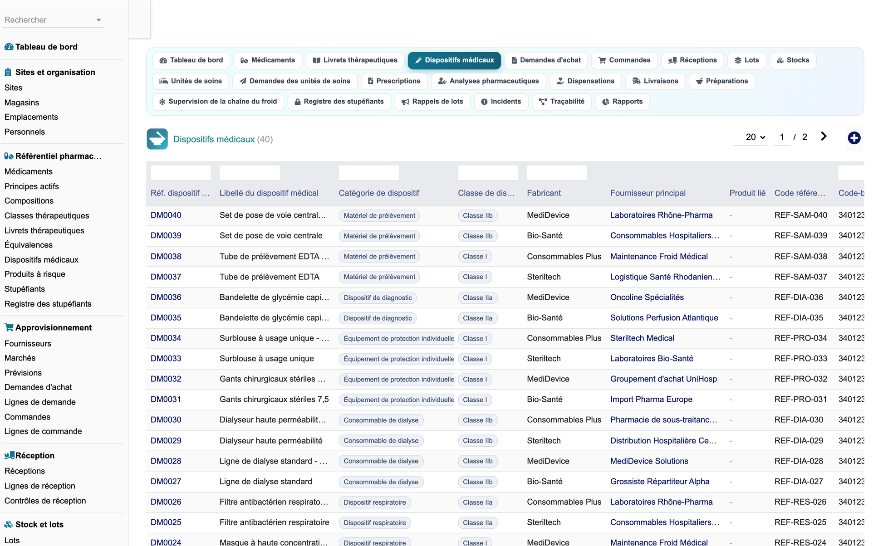
Task: Click the Unités de soins bed icon
Action: [x=163, y=81]
